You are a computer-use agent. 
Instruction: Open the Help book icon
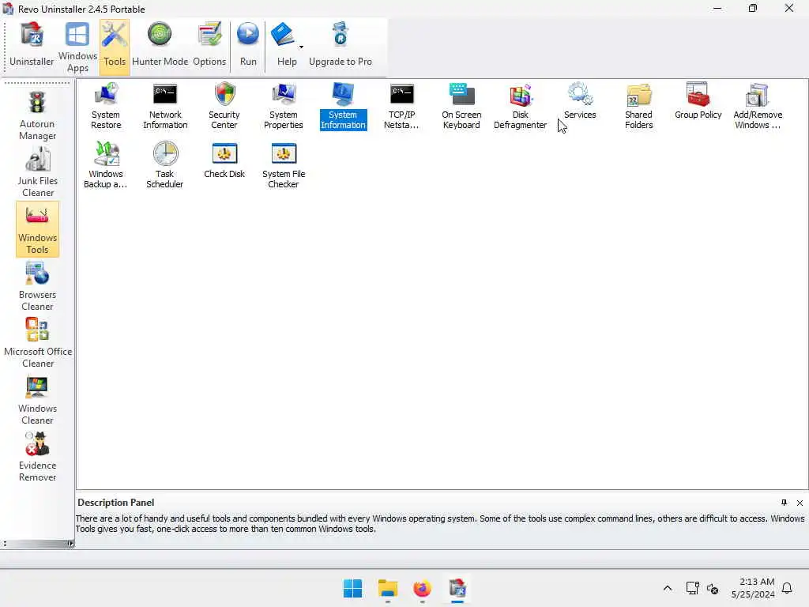282,36
